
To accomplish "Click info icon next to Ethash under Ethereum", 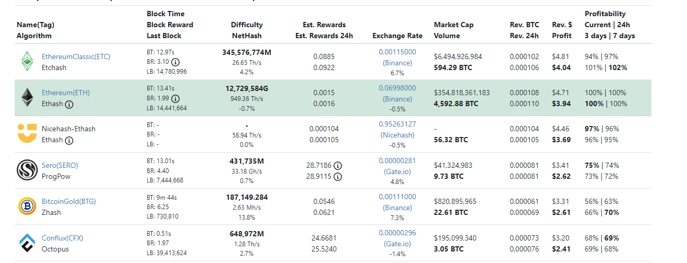I will click(x=69, y=104).
